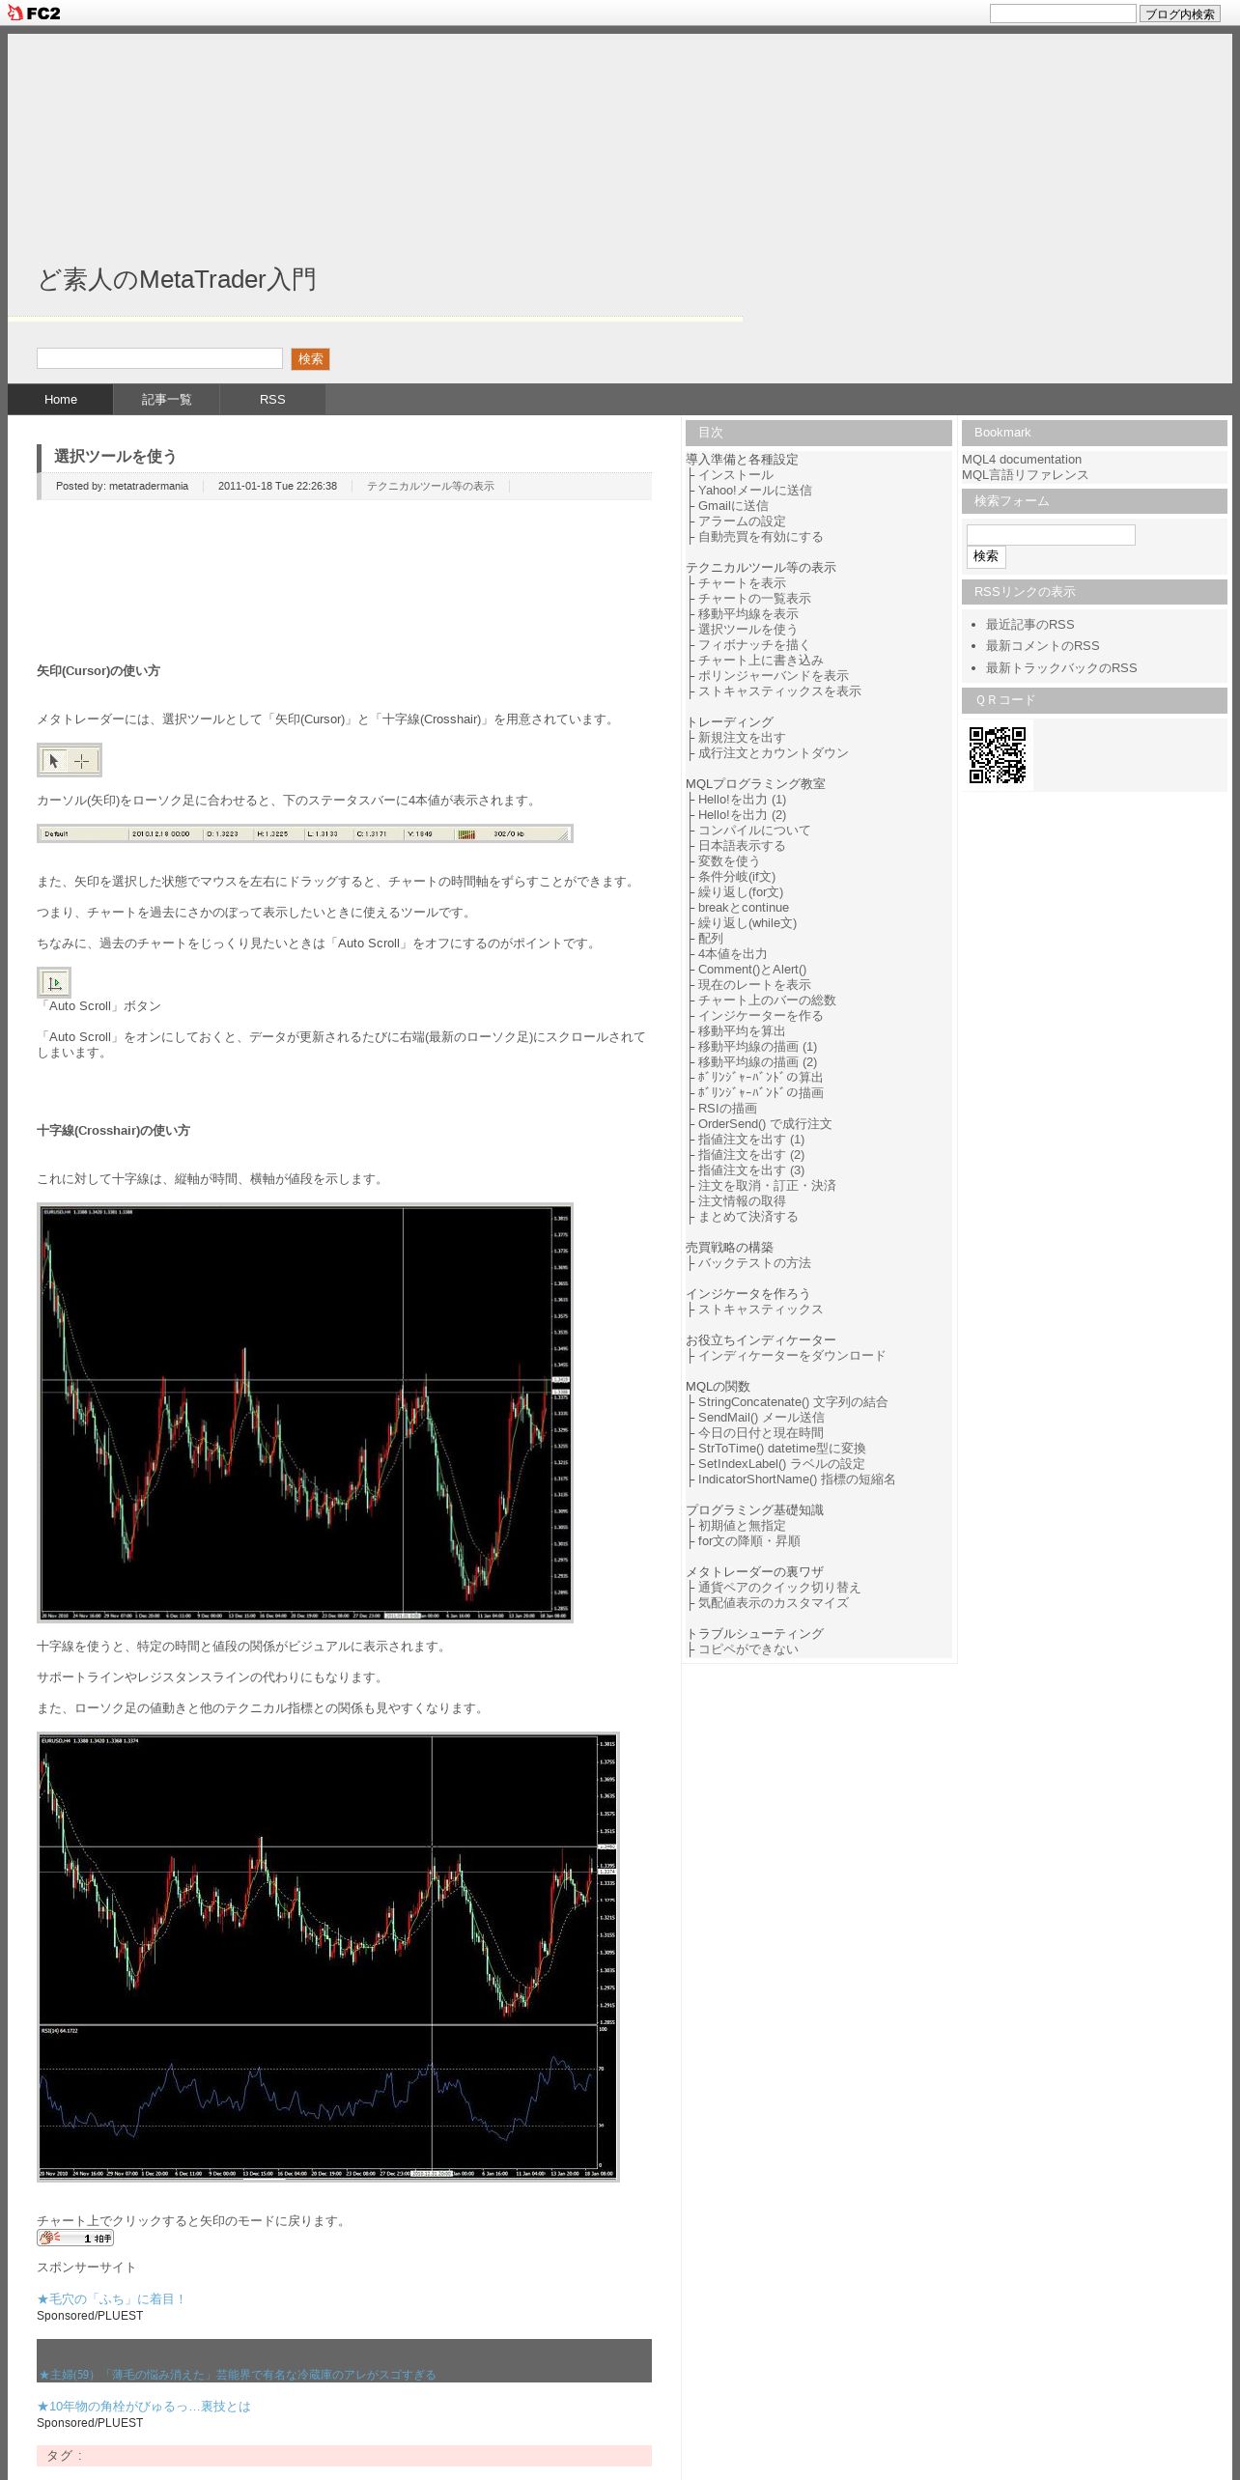1240x2480 pixels.
Task: Focus the sidebar 検索フォーム input
Action: pos(1051,535)
